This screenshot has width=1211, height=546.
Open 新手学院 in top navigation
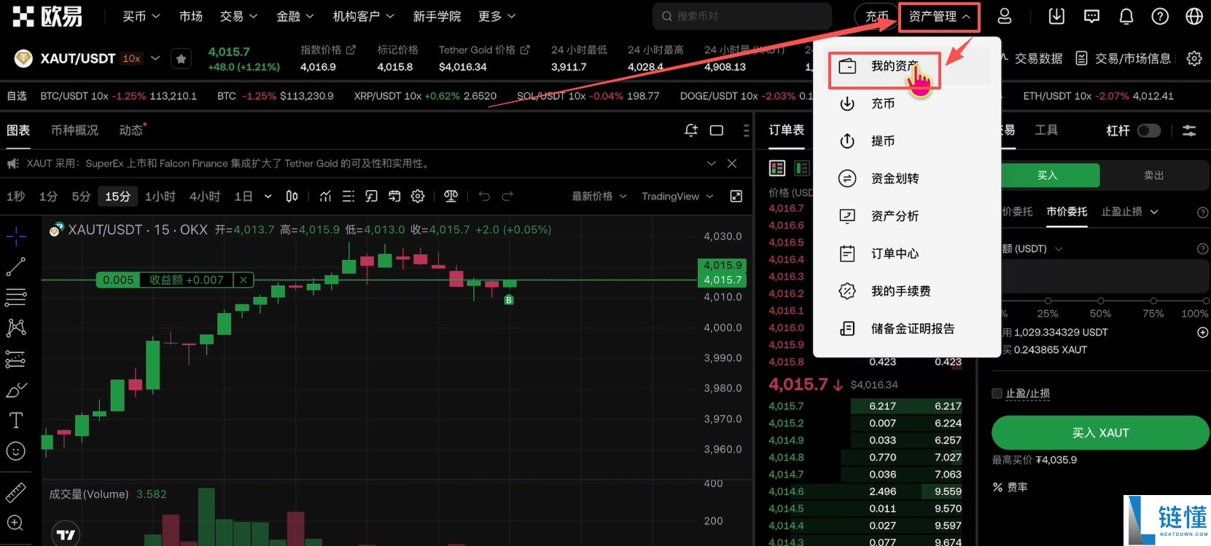pyautogui.click(x=437, y=16)
